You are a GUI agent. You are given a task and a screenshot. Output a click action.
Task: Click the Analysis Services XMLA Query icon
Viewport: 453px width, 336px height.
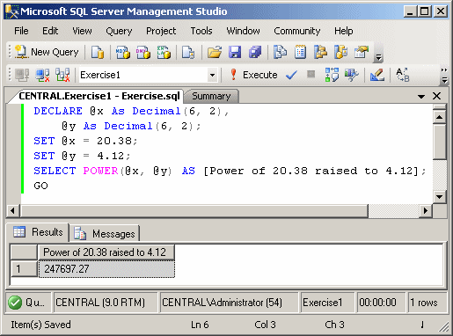pos(164,52)
